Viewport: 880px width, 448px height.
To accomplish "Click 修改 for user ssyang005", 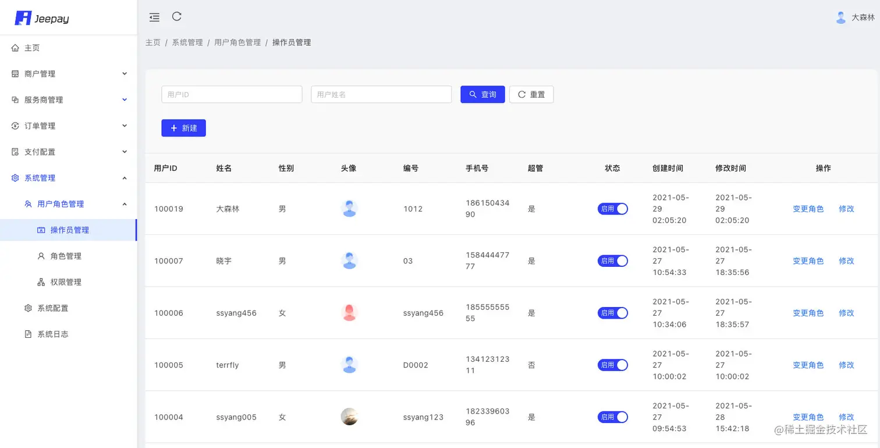I will pyautogui.click(x=846, y=417).
